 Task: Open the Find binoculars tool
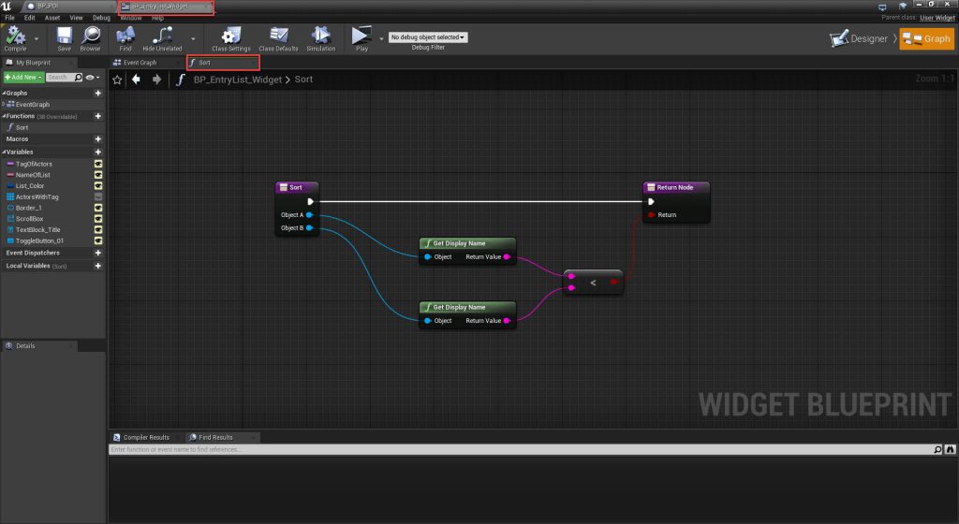pyautogui.click(x=125, y=36)
